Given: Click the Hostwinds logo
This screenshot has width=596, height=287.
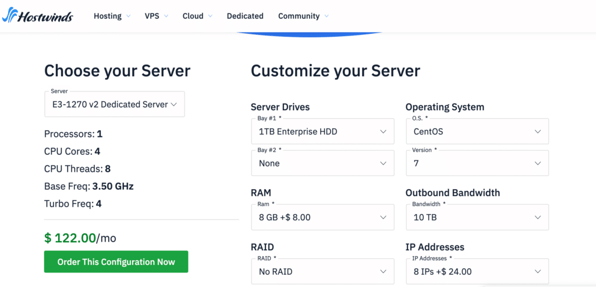Looking at the screenshot, I should 37,16.
